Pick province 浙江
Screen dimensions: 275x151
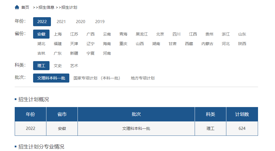point(225,34)
